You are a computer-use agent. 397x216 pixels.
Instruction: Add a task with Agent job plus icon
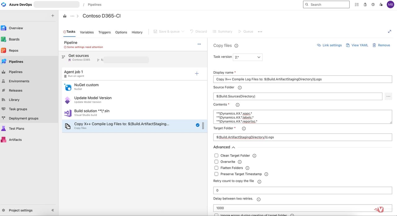click(197, 73)
